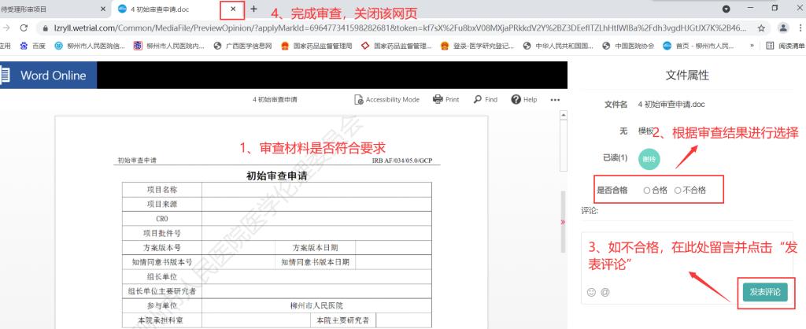Insert emoji using the smiley icon

[x=591, y=293]
